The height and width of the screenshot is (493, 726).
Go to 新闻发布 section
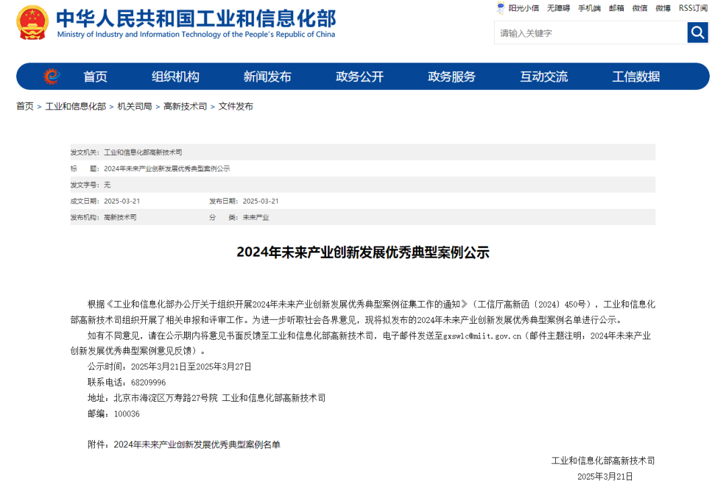click(x=267, y=77)
